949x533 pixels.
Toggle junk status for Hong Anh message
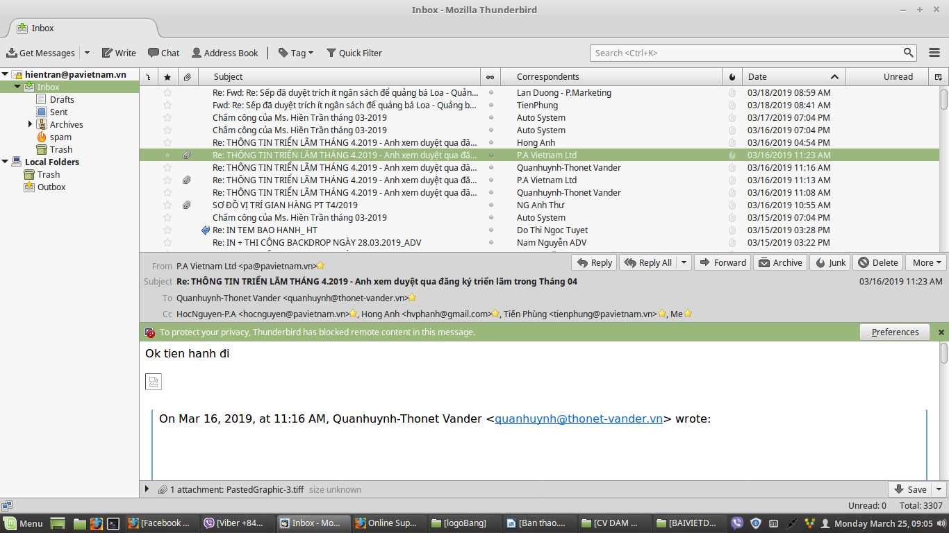coord(732,142)
